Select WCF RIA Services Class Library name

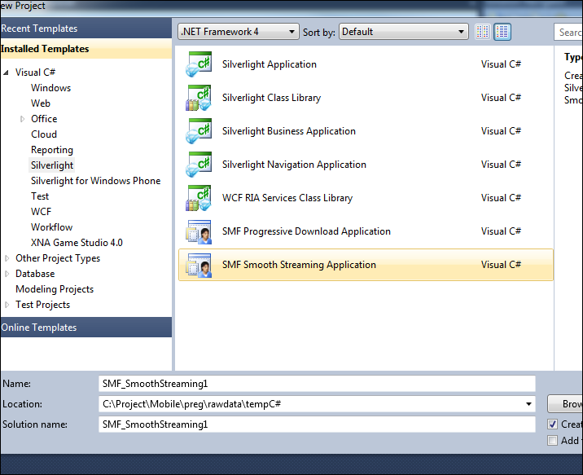[x=287, y=198]
